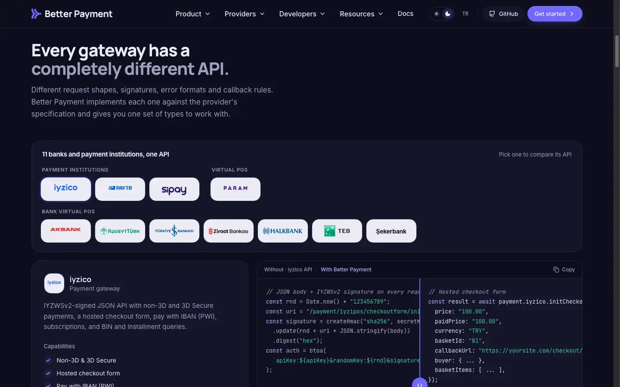This screenshot has height=387, width=620.
Task: Select the iyzico provider card
Action: pyautogui.click(x=66, y=189)
